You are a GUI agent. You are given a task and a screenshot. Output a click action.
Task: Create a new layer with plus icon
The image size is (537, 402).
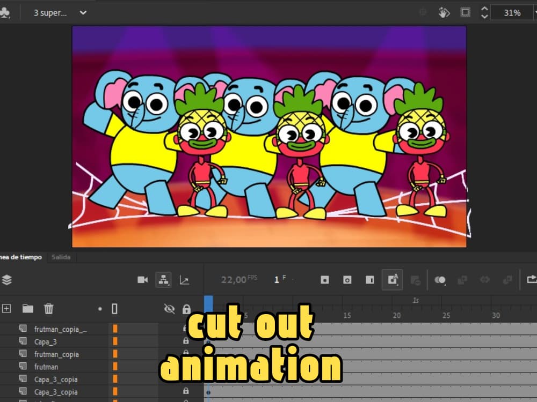coord(6,309)
